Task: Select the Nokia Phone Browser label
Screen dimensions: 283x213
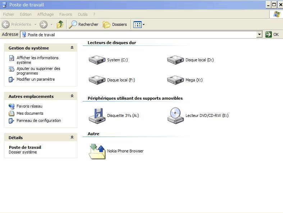Action: 125,151
